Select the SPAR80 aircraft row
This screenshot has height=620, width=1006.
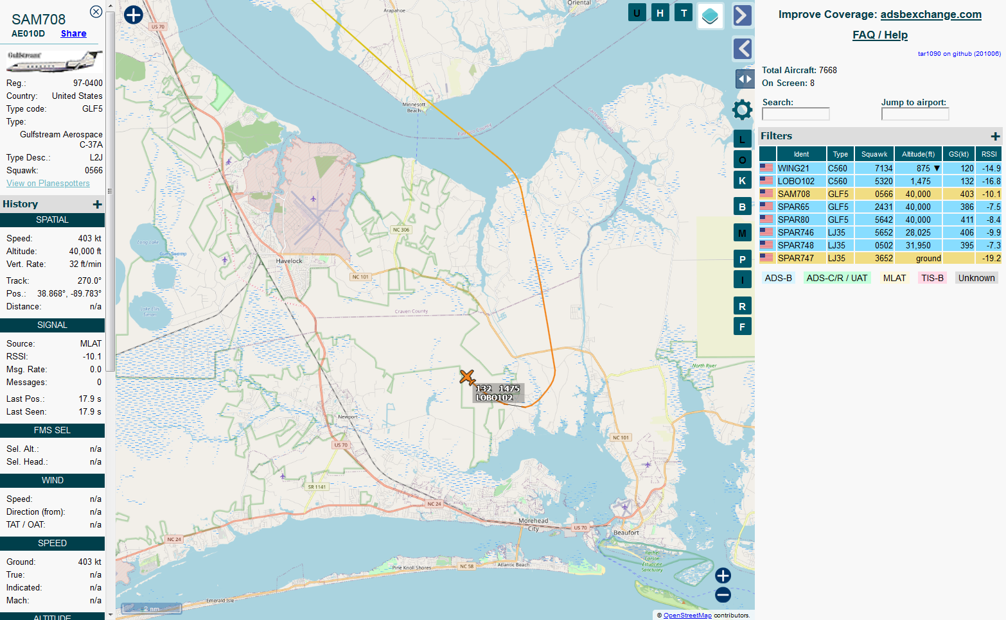pos(880,220)
